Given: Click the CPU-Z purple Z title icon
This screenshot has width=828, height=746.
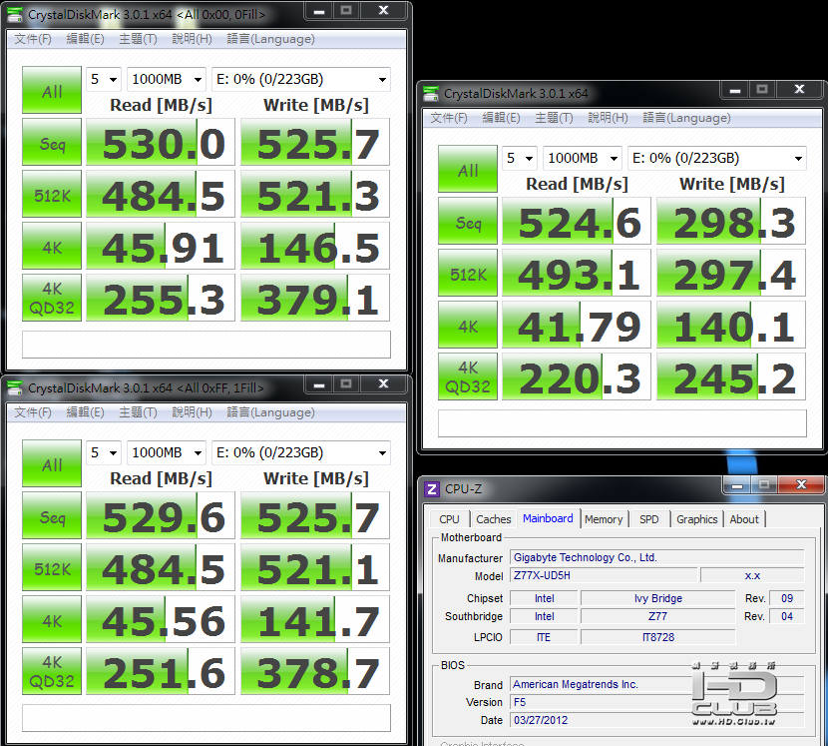Looking at the screenshot, I should click(x=431, y=489).
